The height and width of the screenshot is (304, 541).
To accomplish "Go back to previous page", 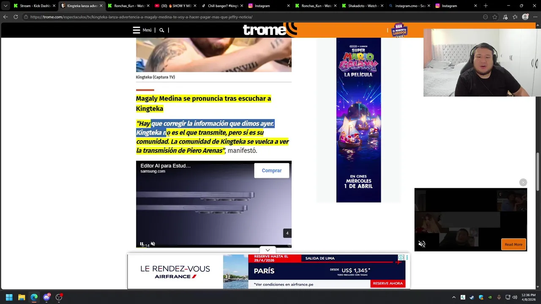I will click(x=5, y=17).
